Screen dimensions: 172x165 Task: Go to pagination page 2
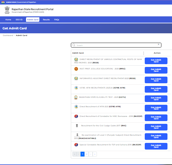pos(87,154)
